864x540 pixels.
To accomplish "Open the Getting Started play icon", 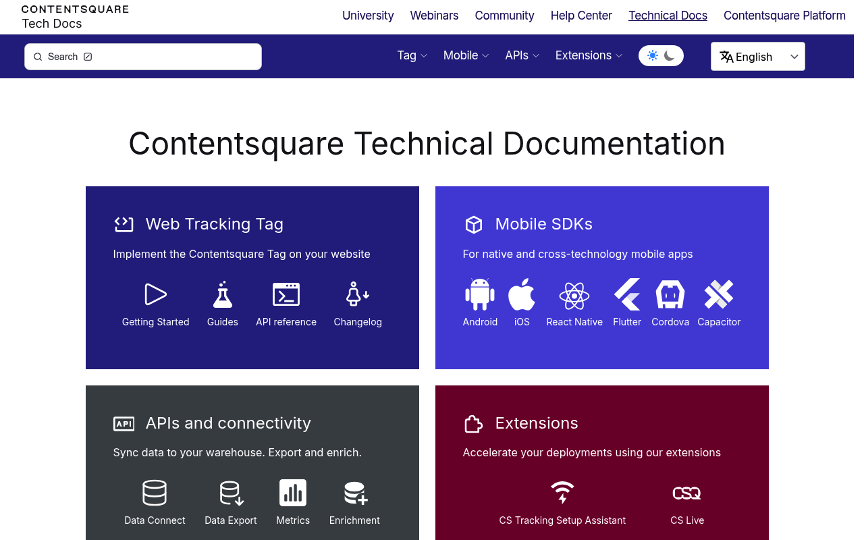I will coord(155,294).
